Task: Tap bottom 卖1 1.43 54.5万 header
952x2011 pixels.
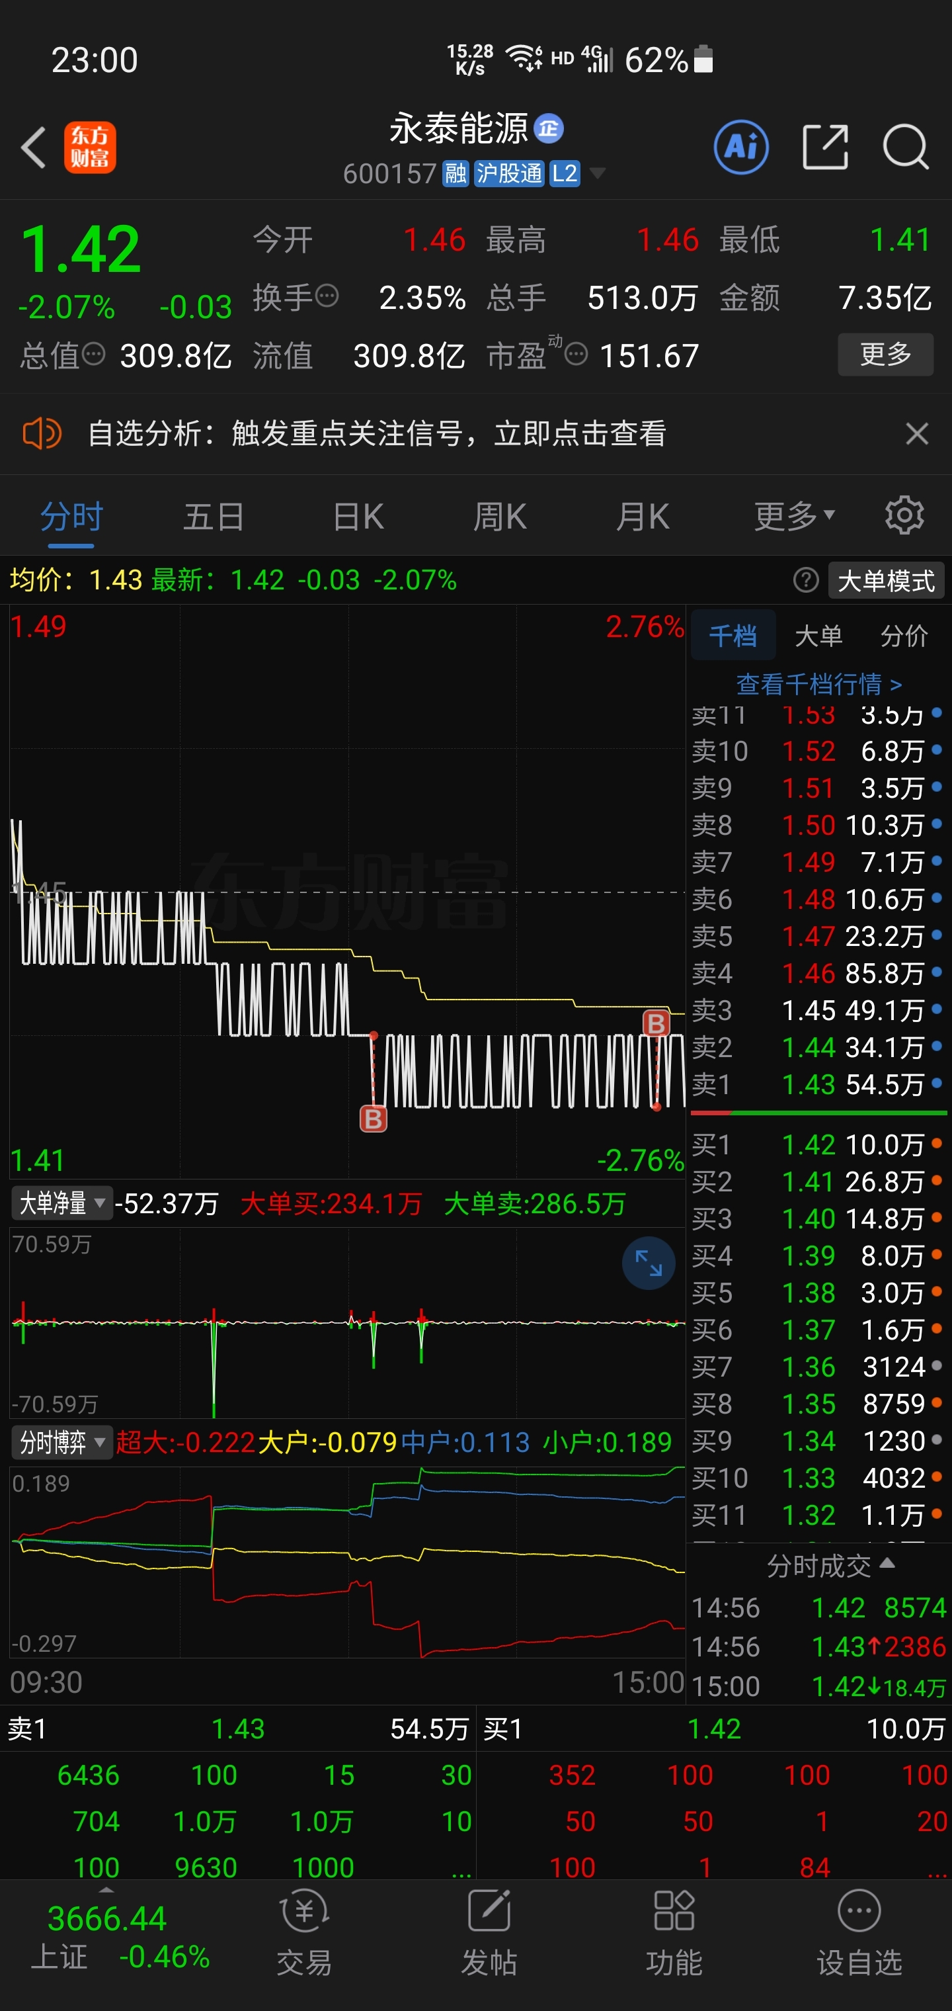Action: tap(238, 1729)
